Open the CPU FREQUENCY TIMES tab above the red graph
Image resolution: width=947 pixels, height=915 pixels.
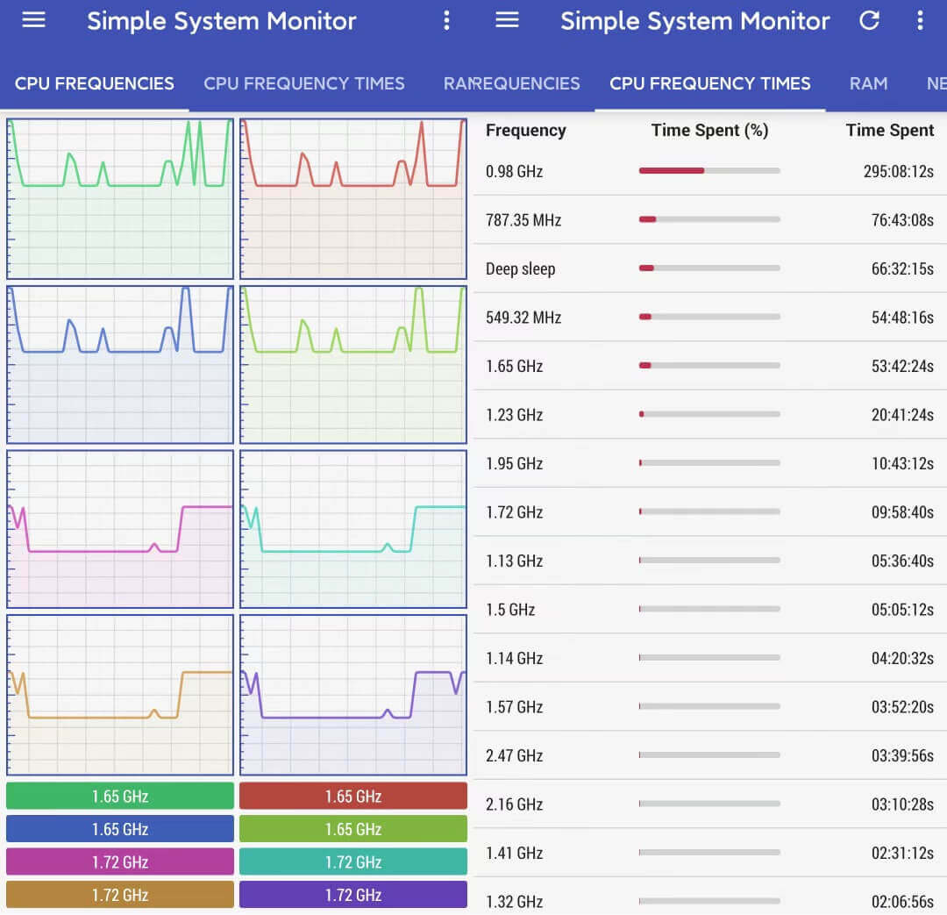(304, 84)
